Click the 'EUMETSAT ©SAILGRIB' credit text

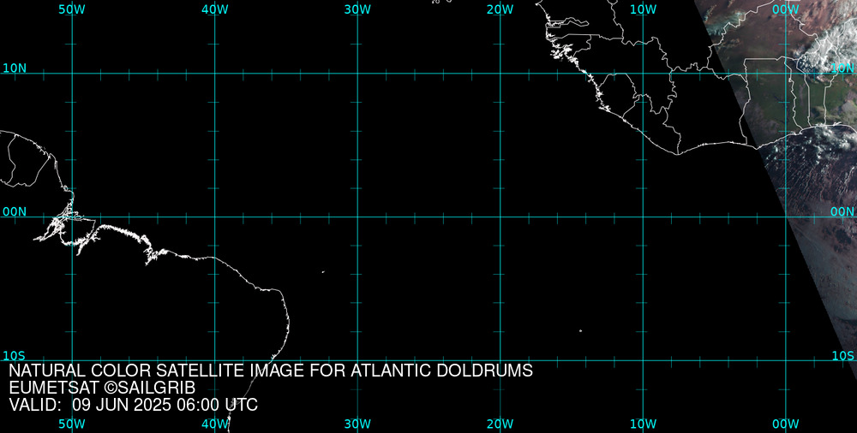click(x=102, y=389)
